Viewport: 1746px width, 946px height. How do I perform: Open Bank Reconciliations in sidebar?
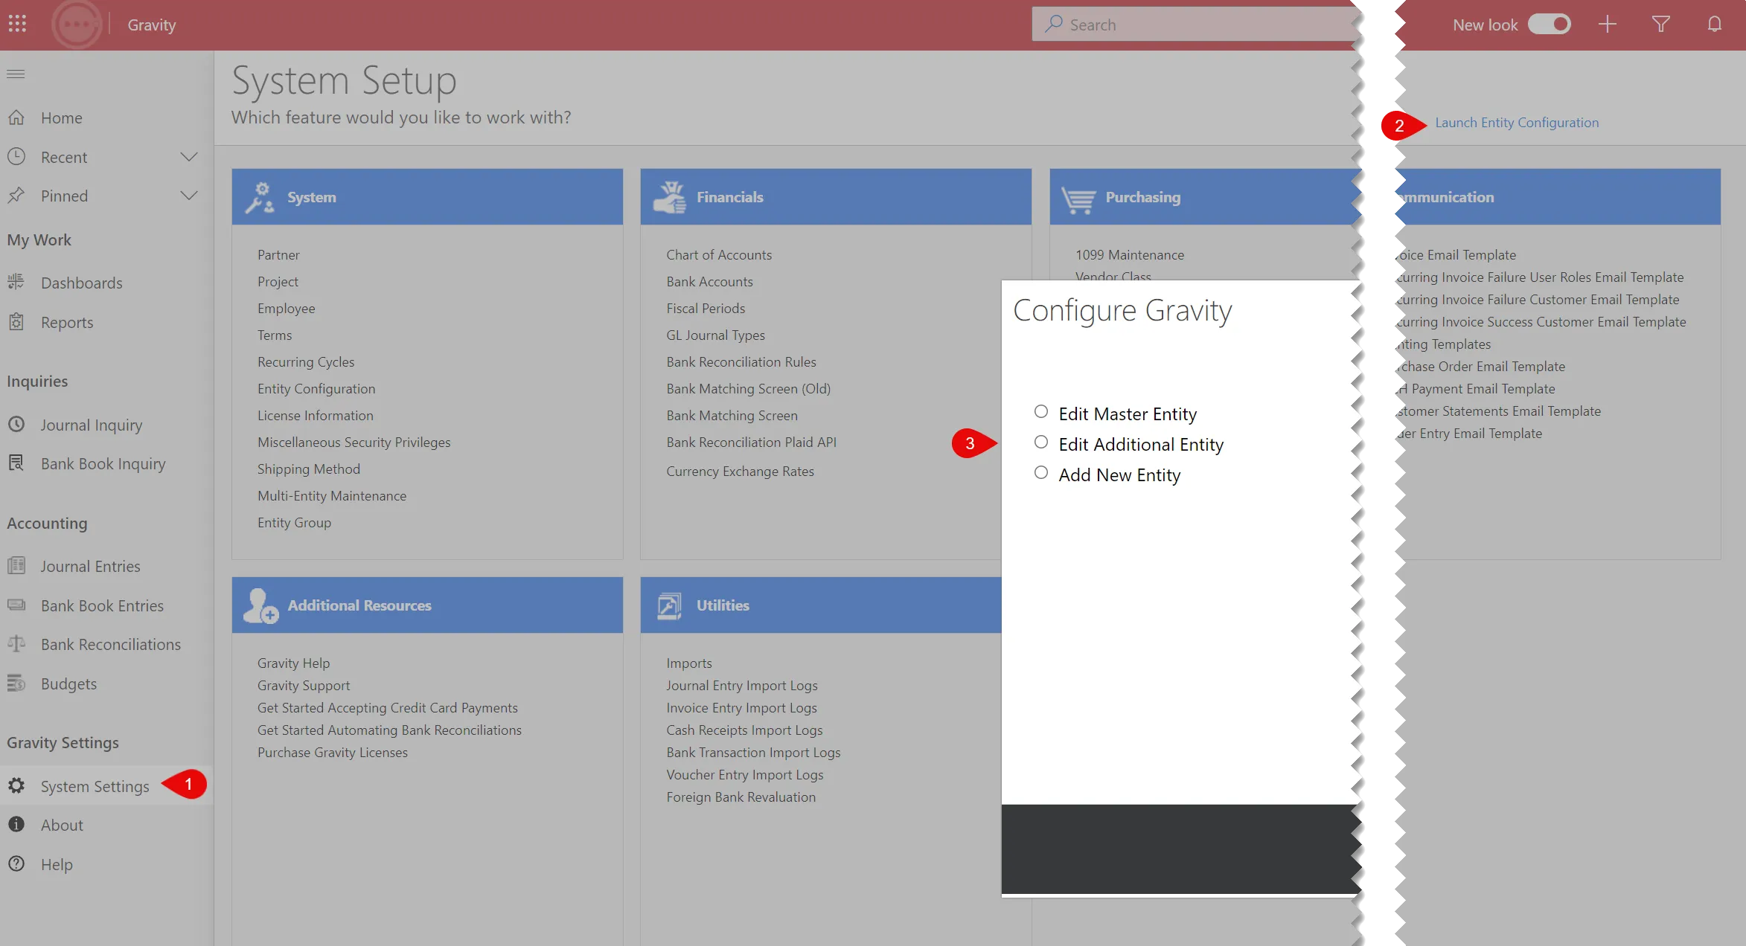coord(111,644)
